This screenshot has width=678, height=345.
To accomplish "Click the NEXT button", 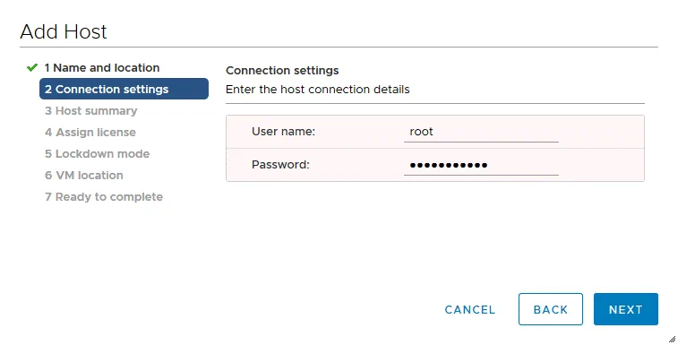I will (x=626, y=309).
